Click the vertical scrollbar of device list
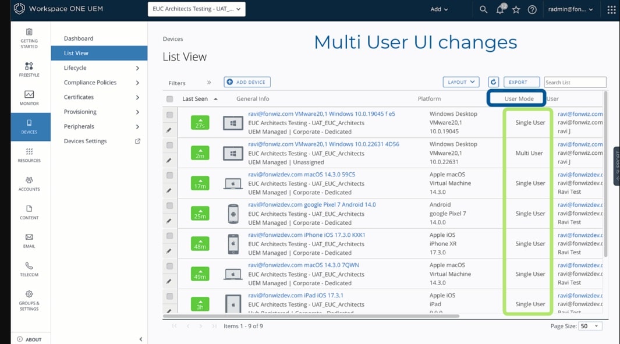This screenshot has width=620, height=344. [x=605, y=174]
